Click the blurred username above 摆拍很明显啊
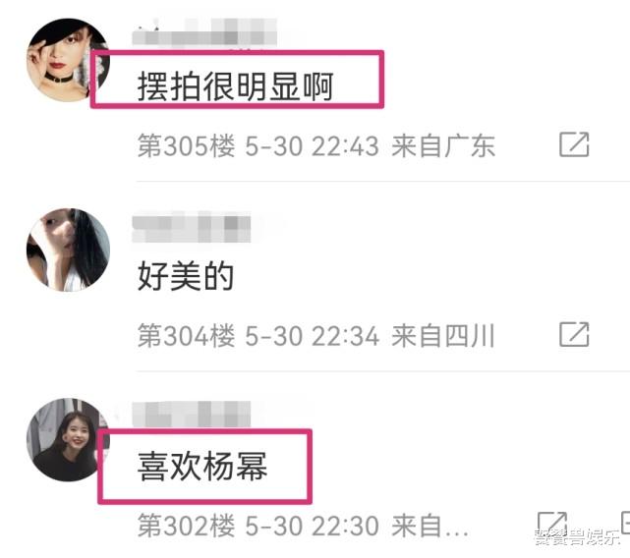The height and width of the screenshot is (558, 630). pos(204,32)
